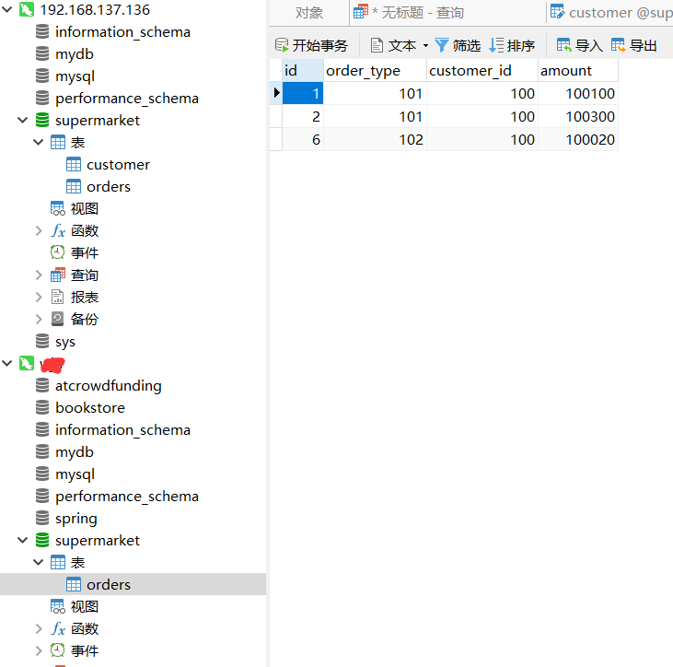Screen dimensions: 673x667
Task: Select performance_schema in second connection
Action: coord(127,497)
